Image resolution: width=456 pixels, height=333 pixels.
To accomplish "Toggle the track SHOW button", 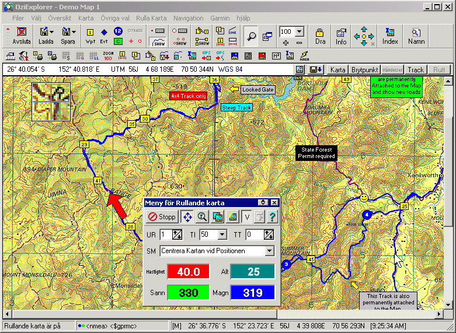I will (158, 41).
